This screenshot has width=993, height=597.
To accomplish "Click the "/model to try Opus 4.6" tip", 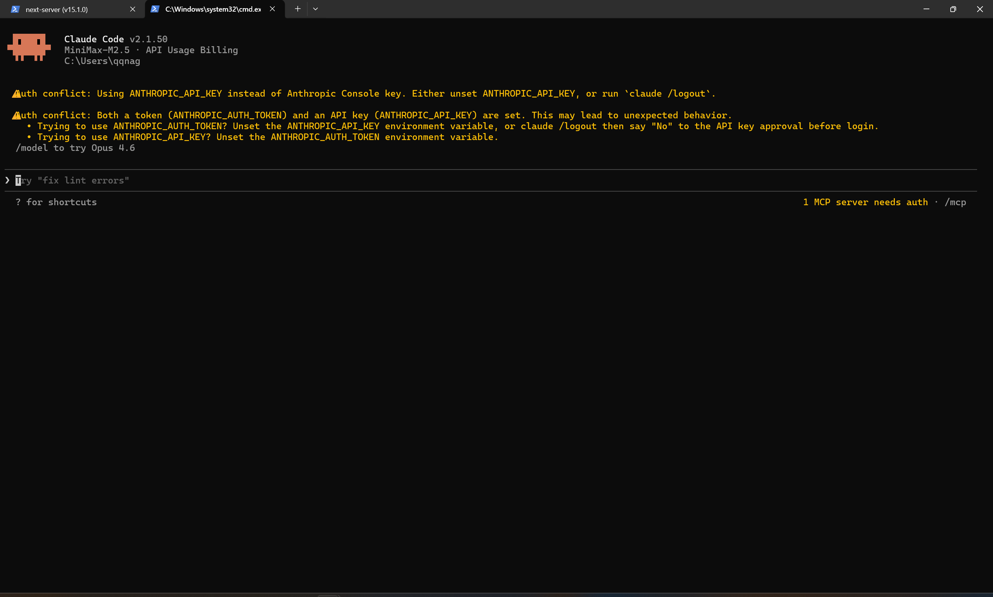I will pyautogui.click(x=75, y=148).
